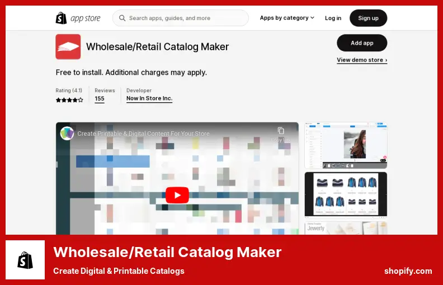Click the Sign up button
Screen dimensions: 443x285
click(368, 18)
